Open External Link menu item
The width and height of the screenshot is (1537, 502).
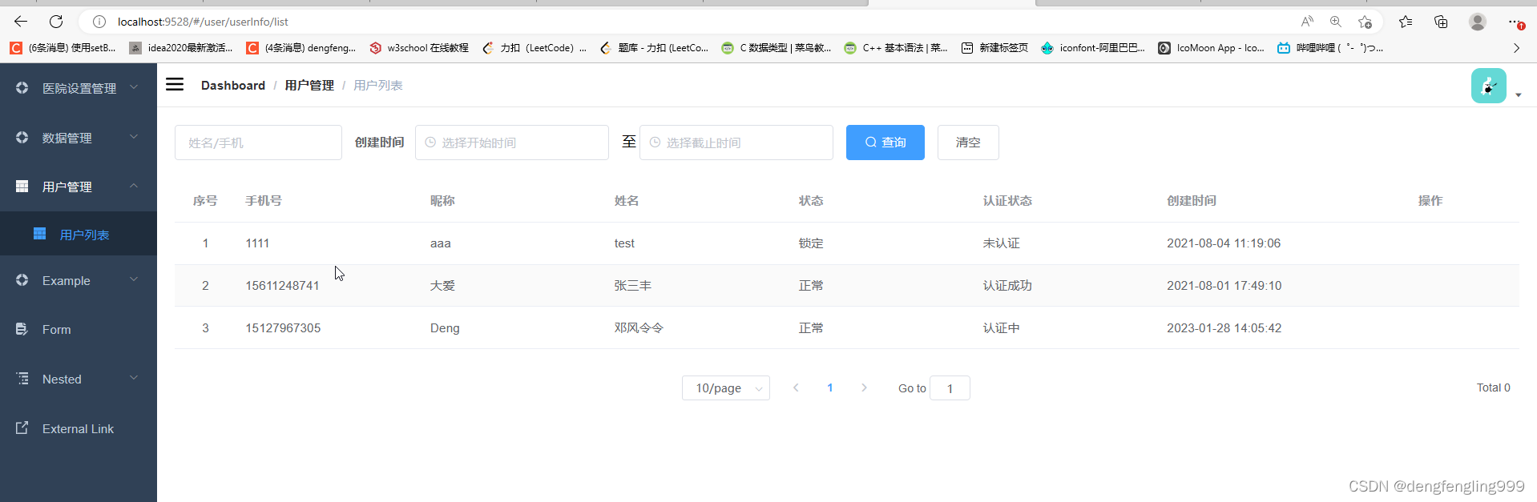[x=79, y=428]
